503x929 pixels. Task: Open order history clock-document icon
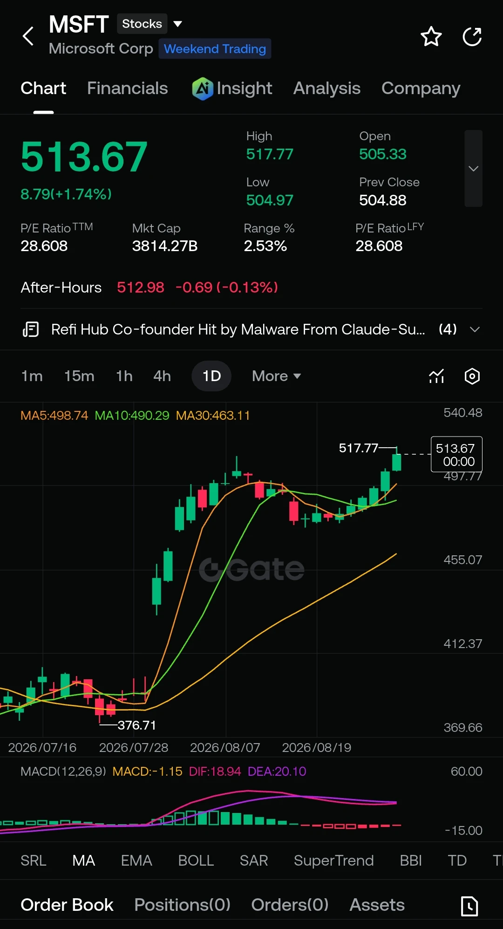(469, 906)
